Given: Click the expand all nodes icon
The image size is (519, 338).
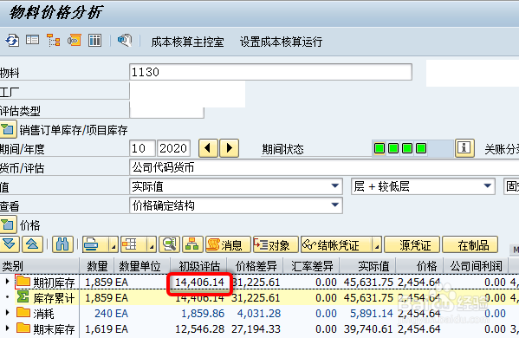Looking at the screenshot, I should point(10,244).
